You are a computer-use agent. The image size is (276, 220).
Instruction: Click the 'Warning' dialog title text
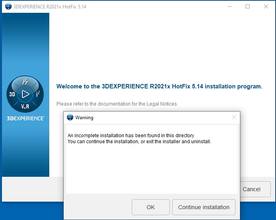(x=84, y=118)
